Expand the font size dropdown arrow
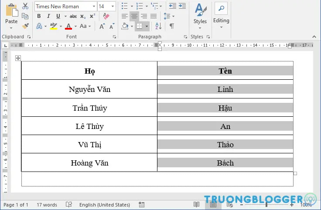Image resolution: width=321 pixels, height=210 pixels. (113, 7)
